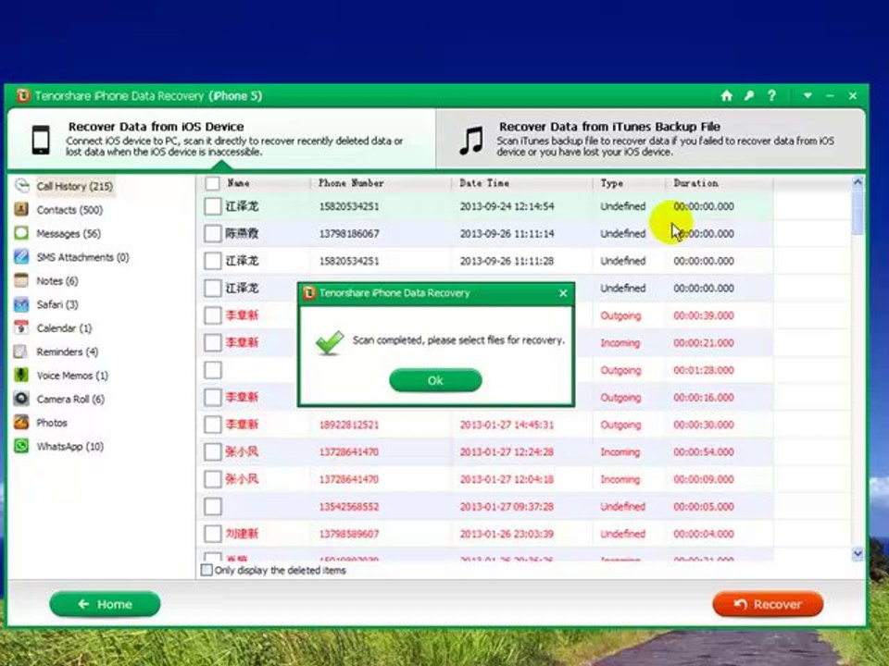Open Contacts (500) category
Screen dimensions: 889x666
pyautogui.click(x=69, y=210)
